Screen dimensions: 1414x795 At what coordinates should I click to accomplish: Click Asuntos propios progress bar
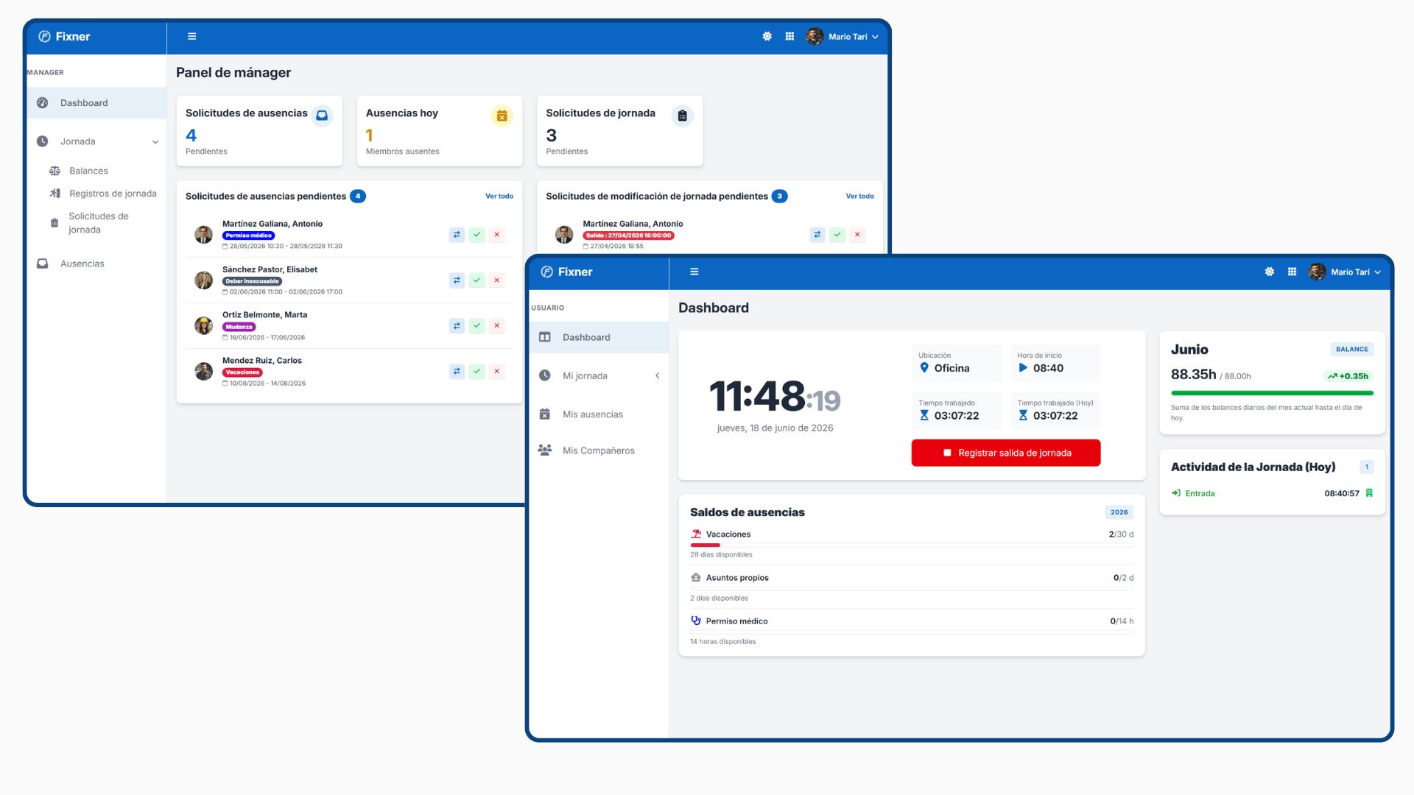tap(912, 587)
